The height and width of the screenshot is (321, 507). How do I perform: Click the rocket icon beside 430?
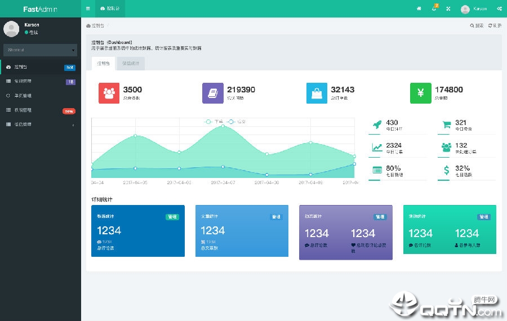tap(377, 125)
